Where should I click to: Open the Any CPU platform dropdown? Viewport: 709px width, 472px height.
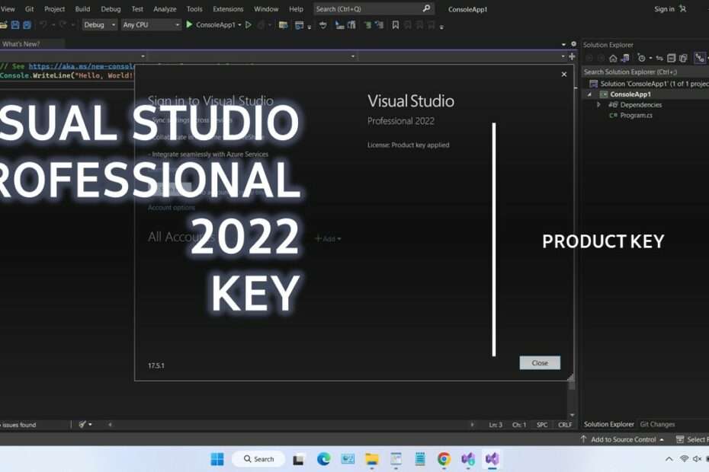(x=151, y=25)
